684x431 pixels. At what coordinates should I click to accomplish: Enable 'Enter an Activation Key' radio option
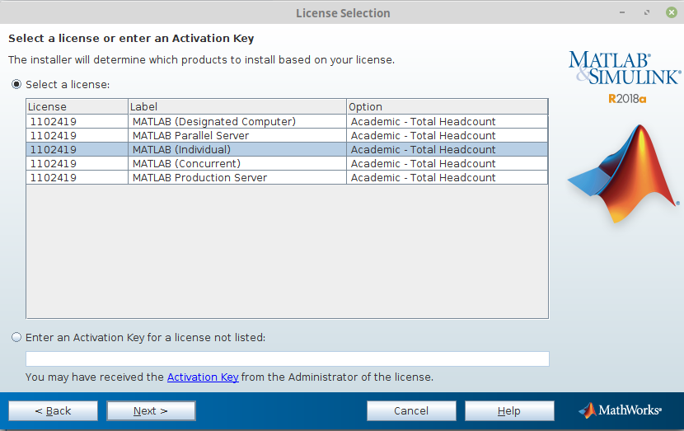(x=16, y=337)
